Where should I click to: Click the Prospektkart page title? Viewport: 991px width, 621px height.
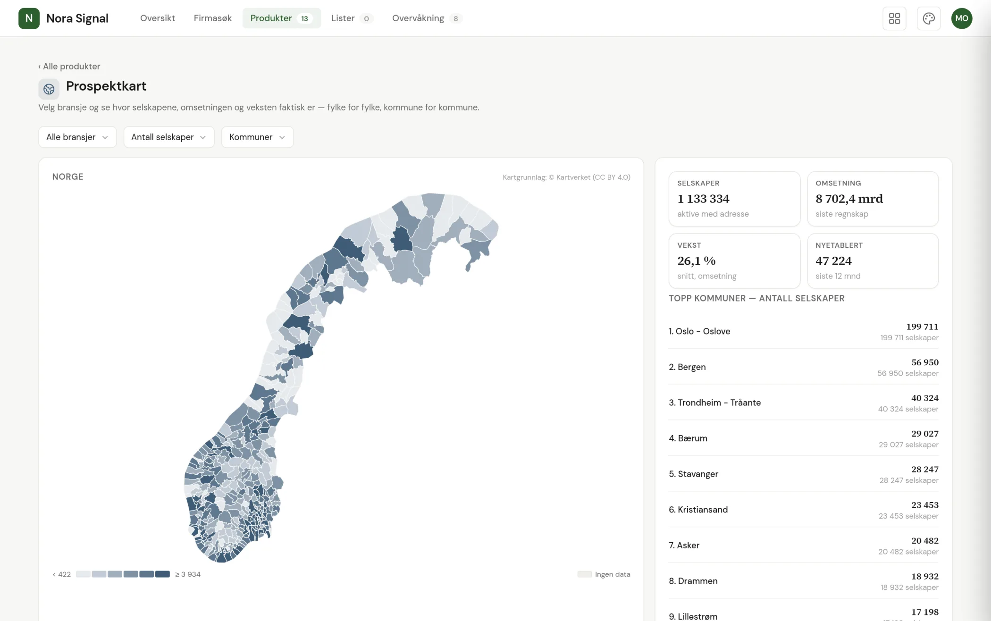click(x=106, y=86)
